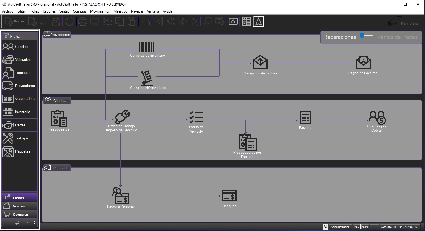The image size is (425, 231).
Task: Open Partes in Fichas sidebar
Action: point(20,125)
